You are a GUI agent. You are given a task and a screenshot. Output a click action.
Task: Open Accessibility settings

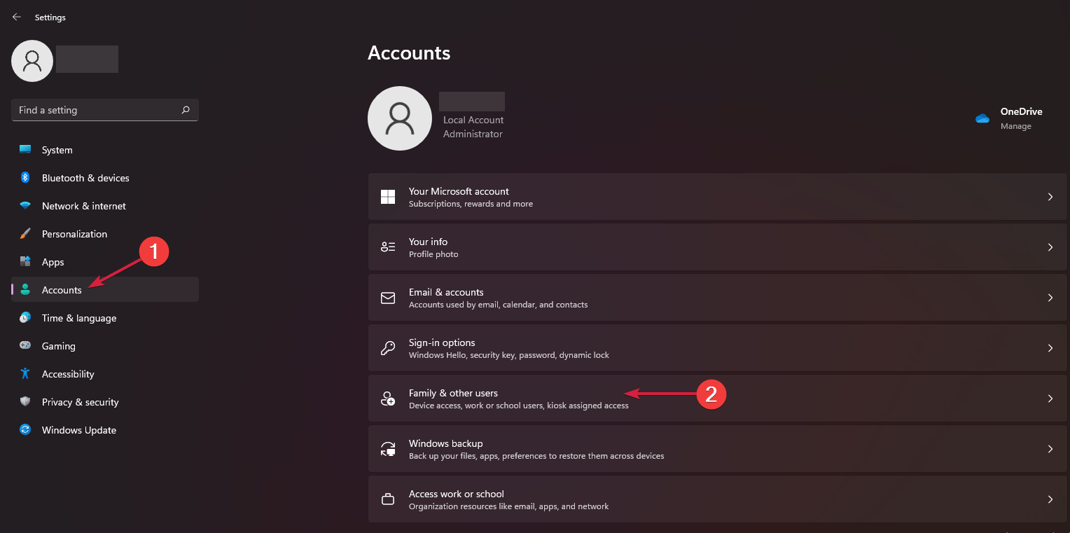tap(105, 374)
